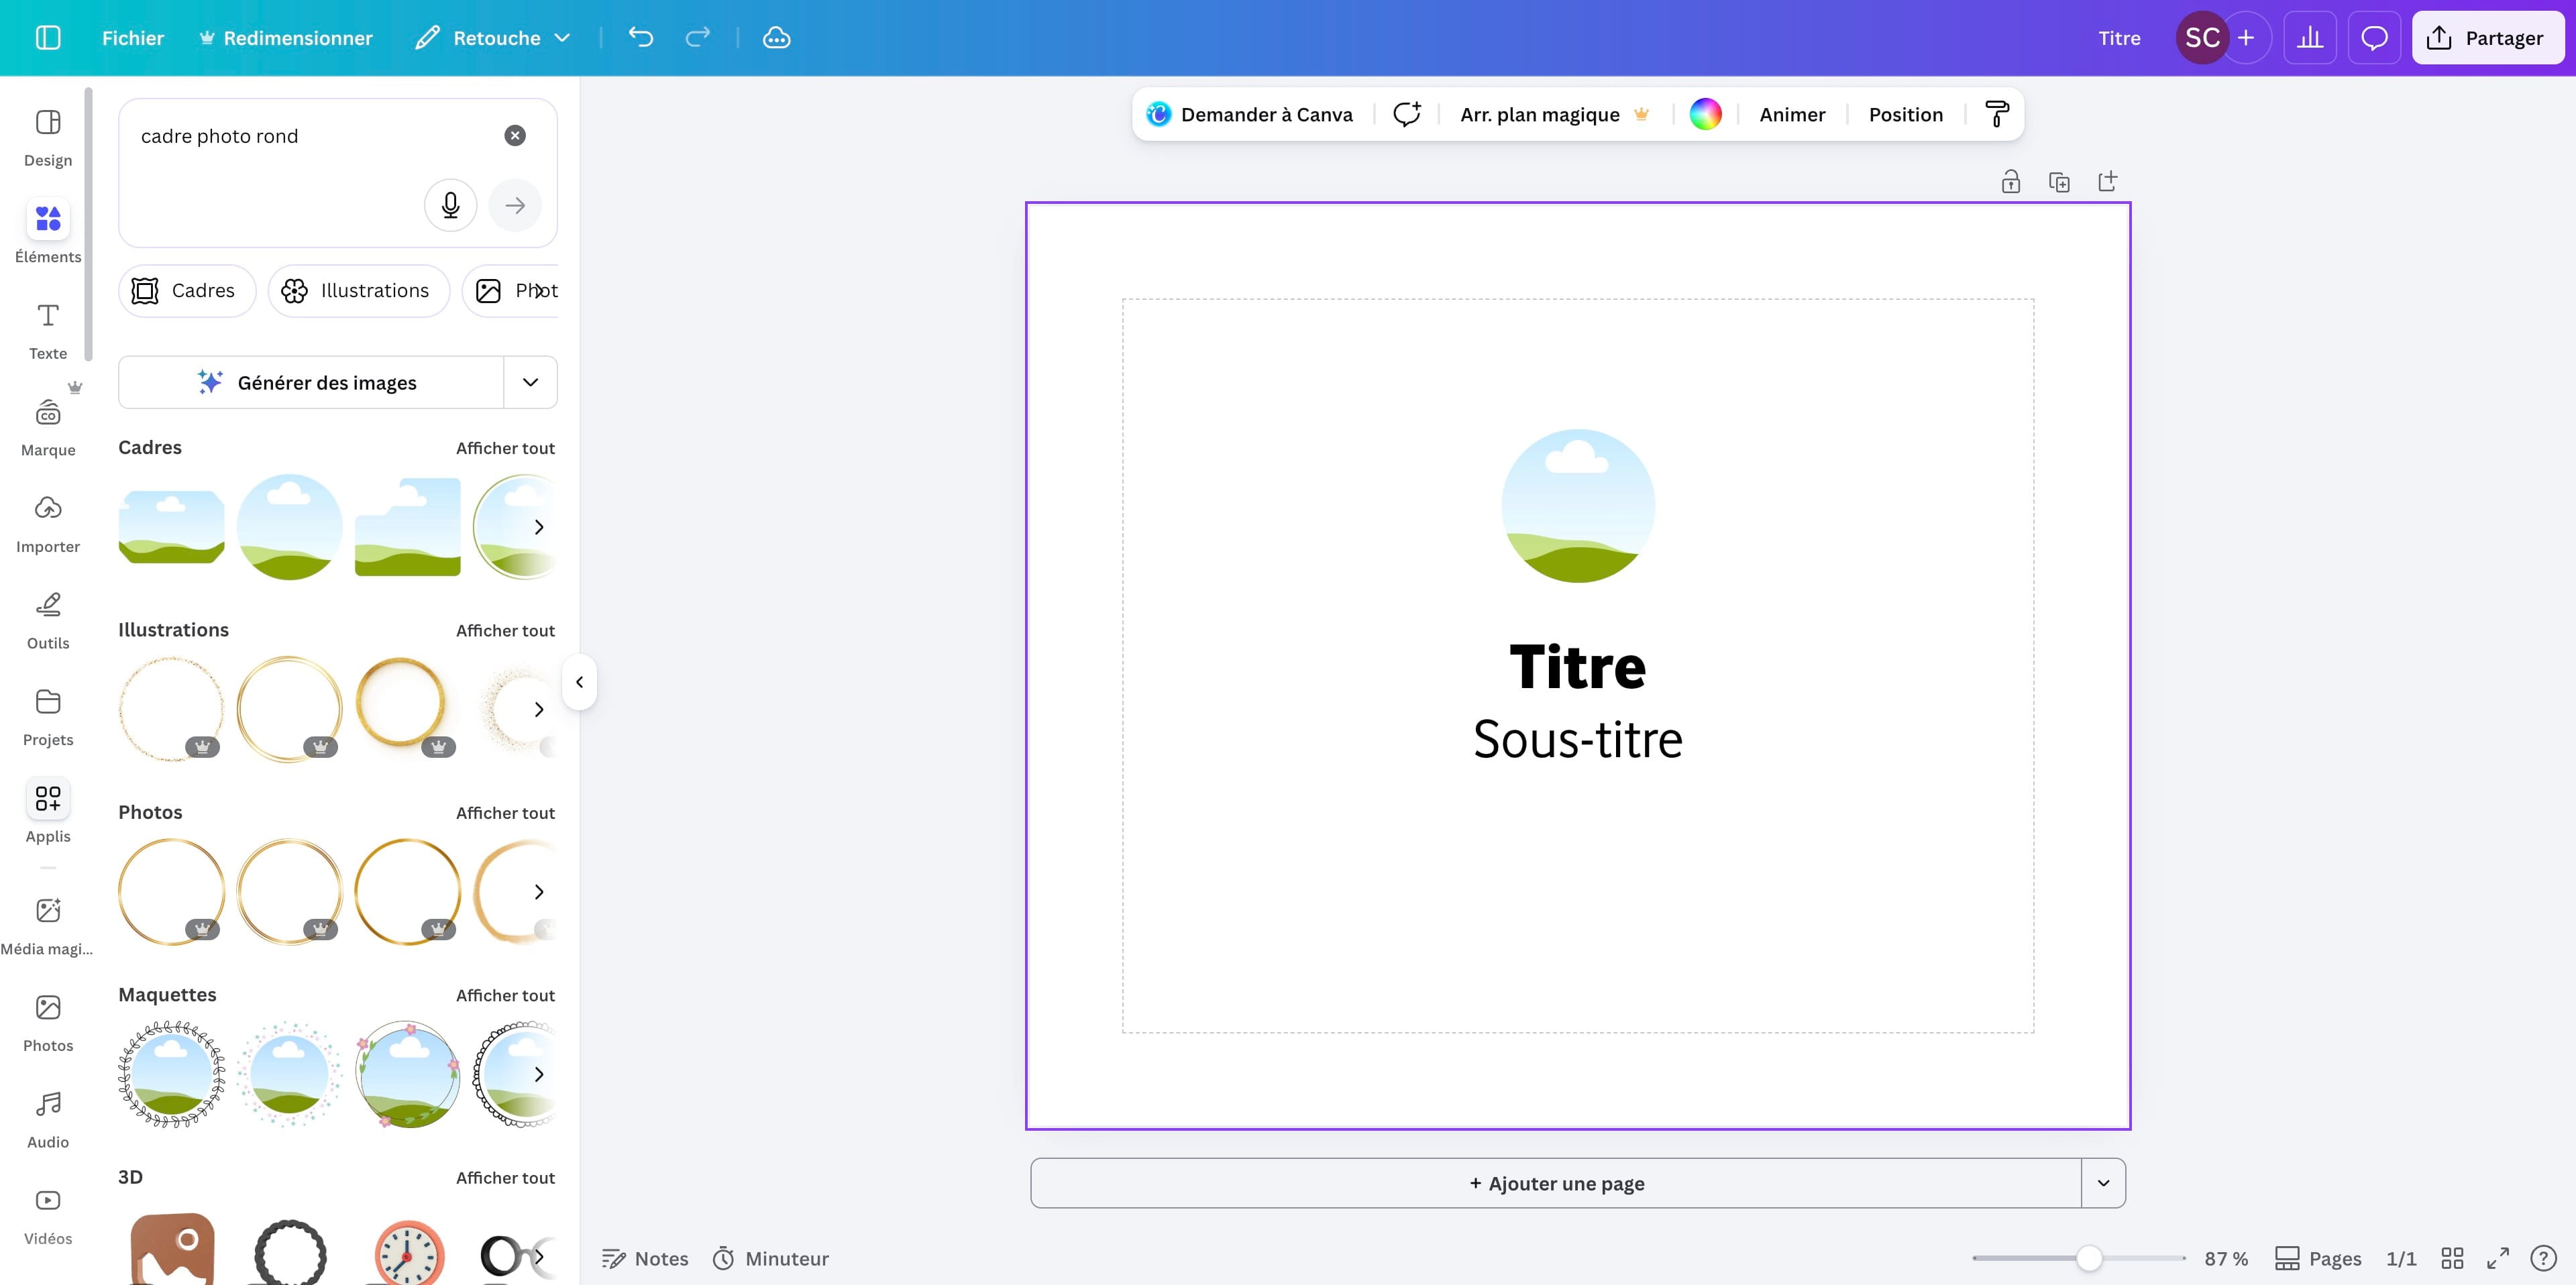Show all Cadres via Afficher tout
2576x1285 pixels.
coord(505,448)
